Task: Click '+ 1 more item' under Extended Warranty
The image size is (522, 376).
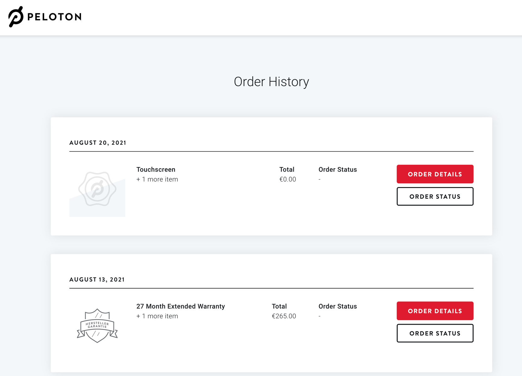Action: (x=157, y=316)
